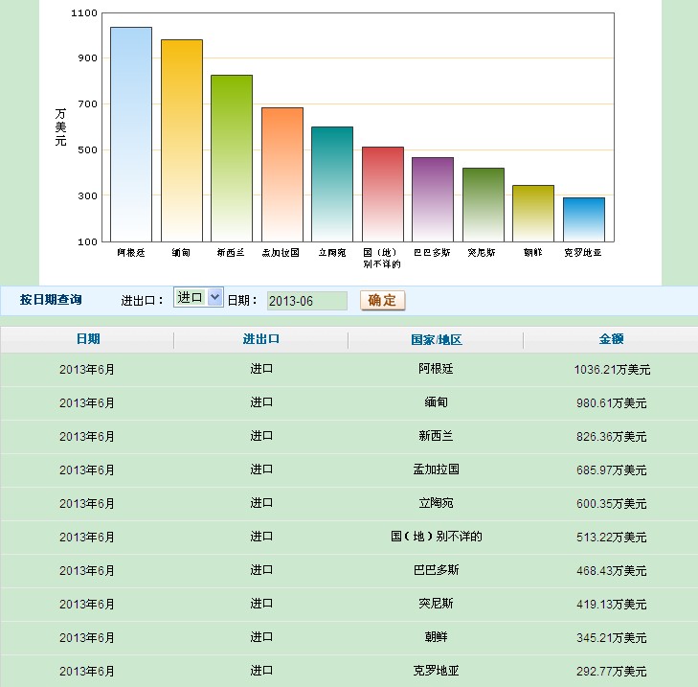Click 阿根廷 in the table's country column
The width and height of the screenshot is (698, 687).
point(436,369)
